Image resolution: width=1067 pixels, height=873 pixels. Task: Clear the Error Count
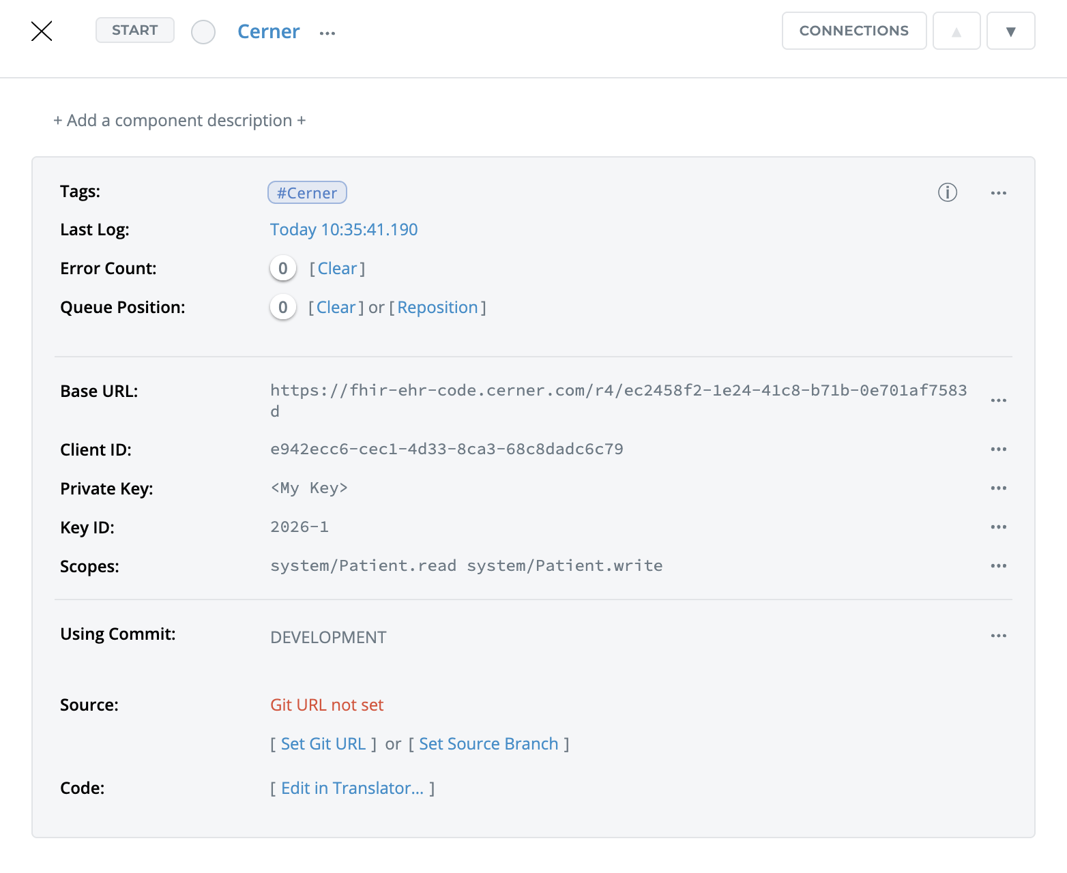click(337, 269)
